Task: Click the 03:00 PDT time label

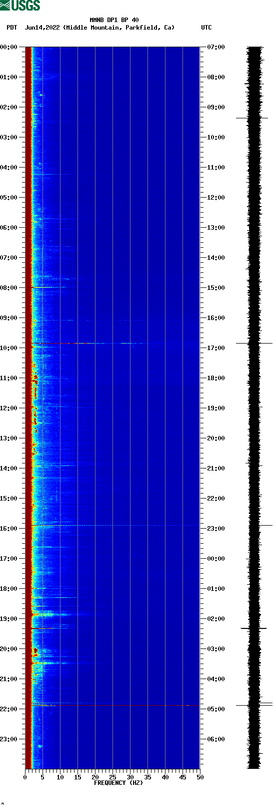Action: tap(8, 137)
